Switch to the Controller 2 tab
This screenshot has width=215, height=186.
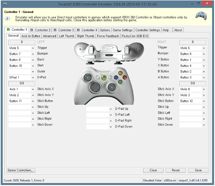coord(40,30)
